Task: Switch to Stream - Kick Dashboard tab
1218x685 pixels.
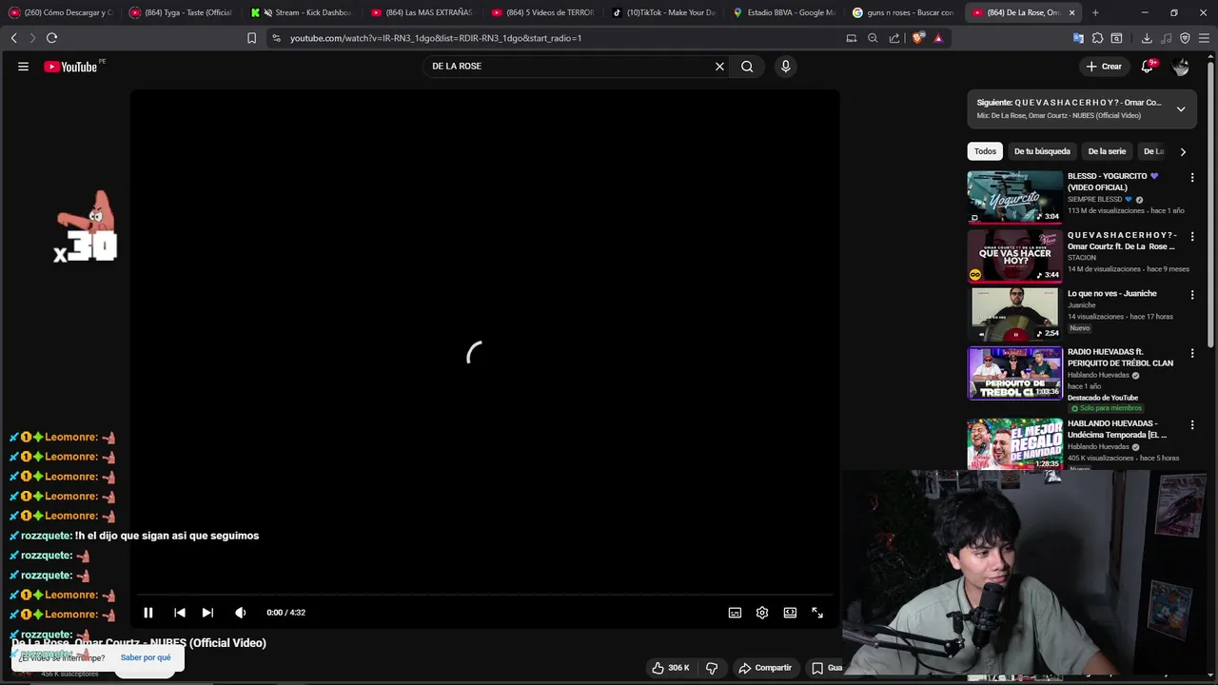Action: pos(302,12)
